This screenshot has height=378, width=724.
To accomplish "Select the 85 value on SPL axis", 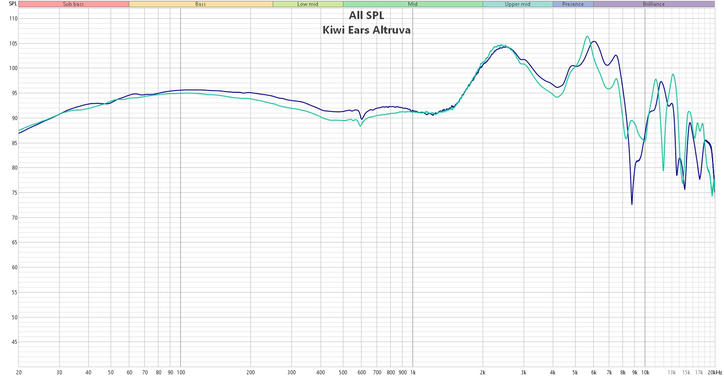I will 15,143.
